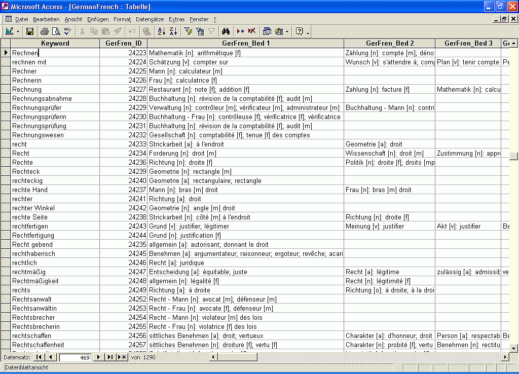
Task: Click the vertical scrollbar up arrow
Action: click(x=513, y=44)
